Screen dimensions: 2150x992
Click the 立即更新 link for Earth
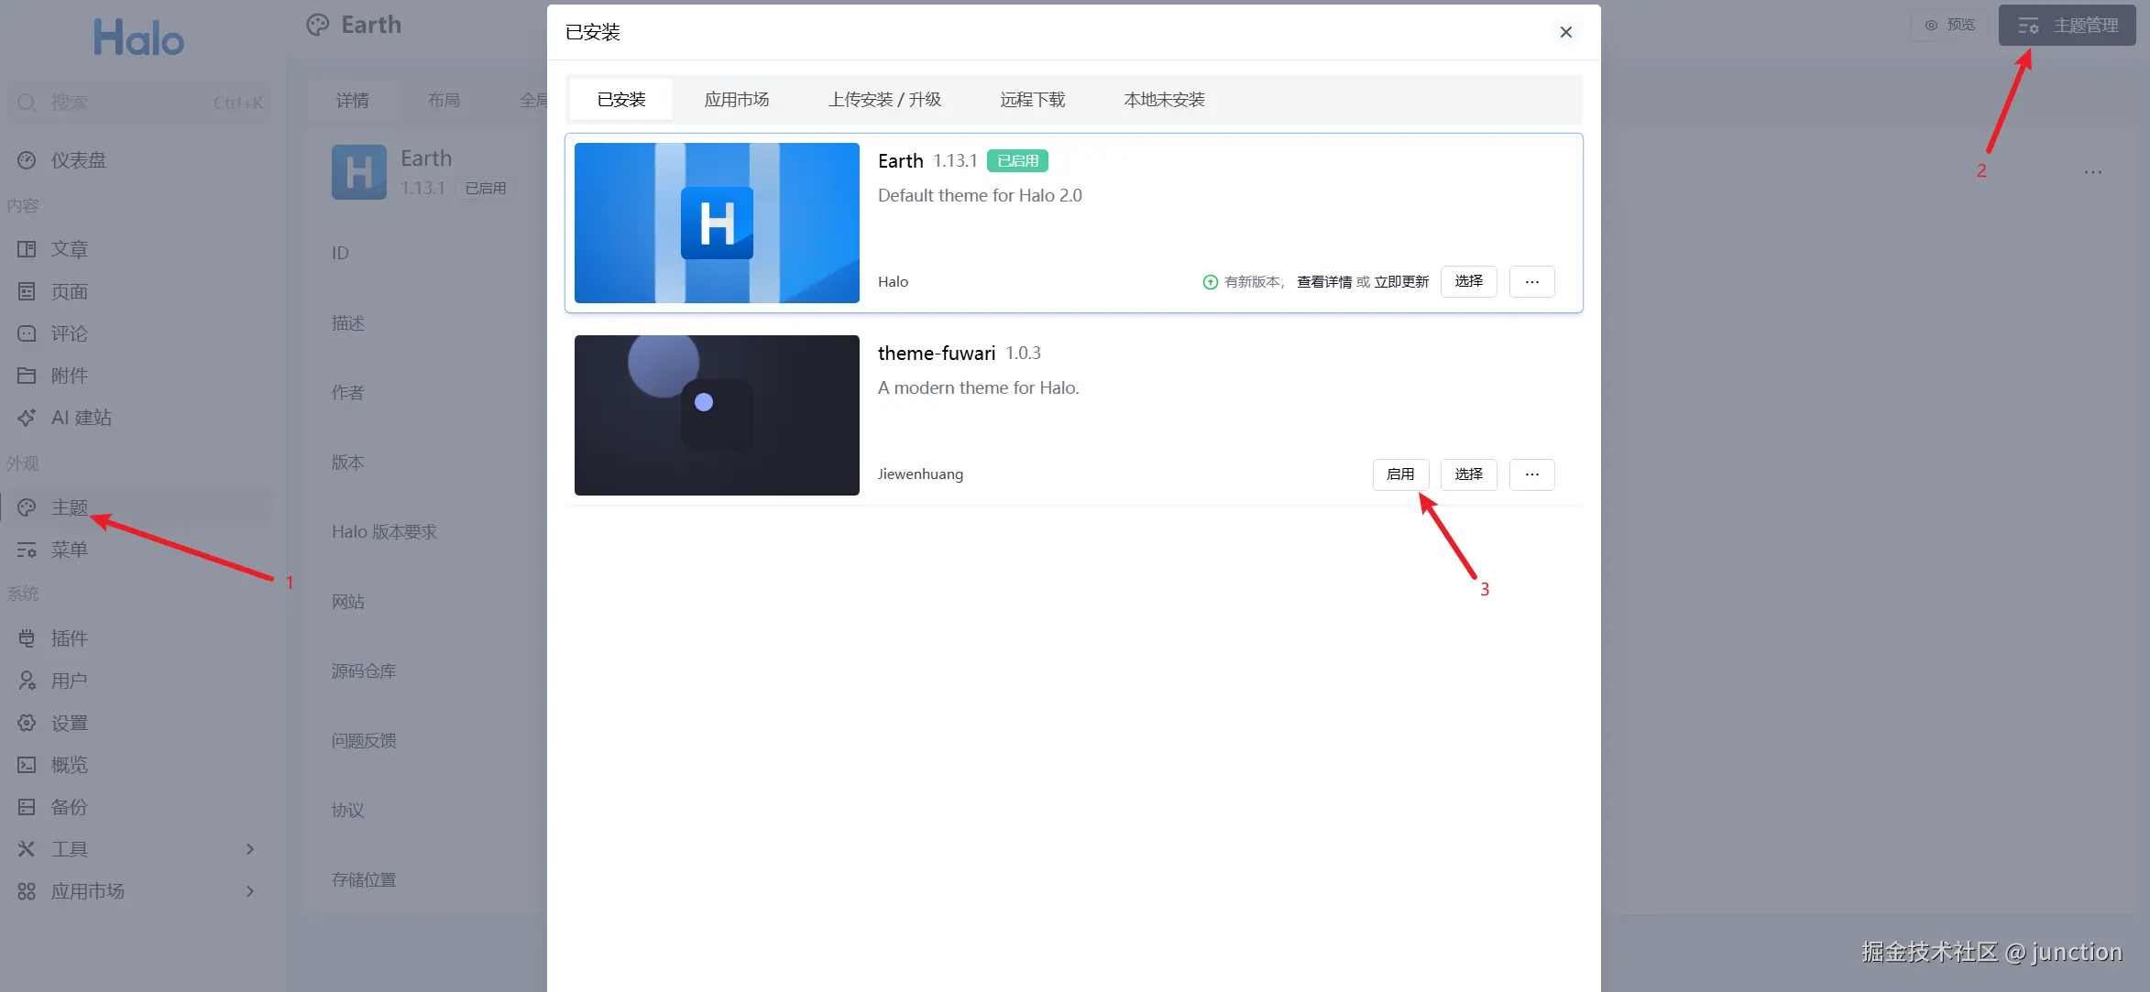(x=1401, y=282)
